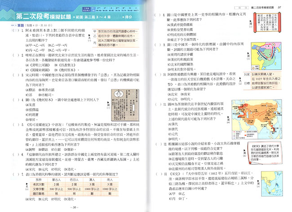292x212 pixels.
Task: Click the 玩家 row in the game table
Action: click(x=262, y=74)
